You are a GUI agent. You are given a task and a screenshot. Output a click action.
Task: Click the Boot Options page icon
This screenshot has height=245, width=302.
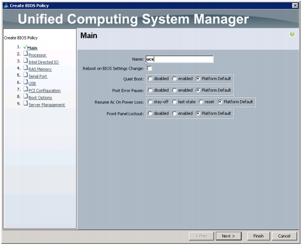[26, 96]
